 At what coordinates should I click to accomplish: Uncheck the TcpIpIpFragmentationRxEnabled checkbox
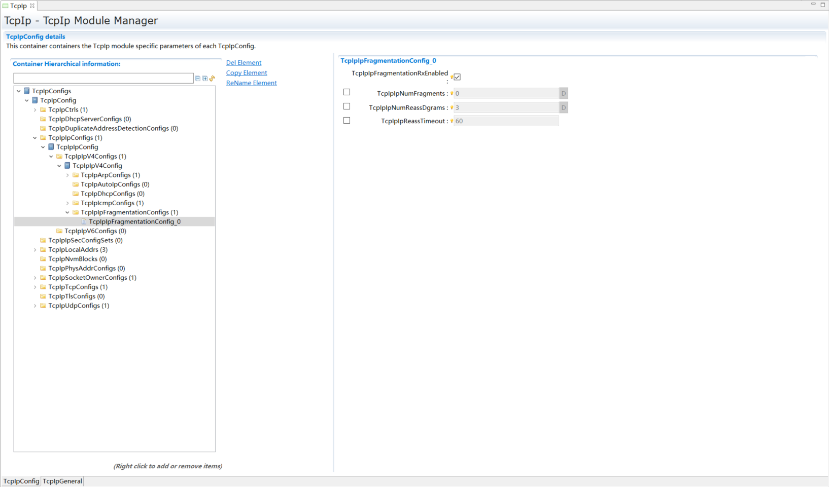[x=457, y=77]
